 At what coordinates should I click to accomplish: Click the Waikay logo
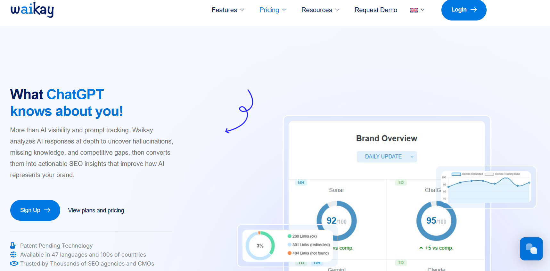(x=32, y=10)
